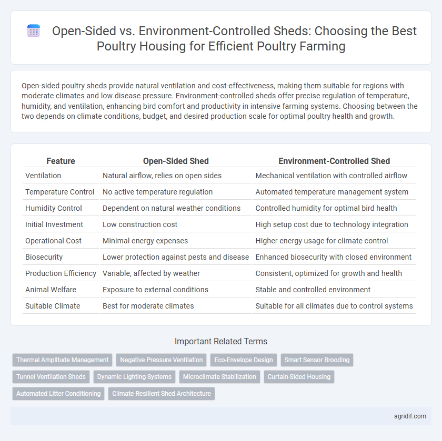Viewport: 442px width, 441px height.
Task: Click the Important Related Terms heading
Action: click(x=221, y=341)
